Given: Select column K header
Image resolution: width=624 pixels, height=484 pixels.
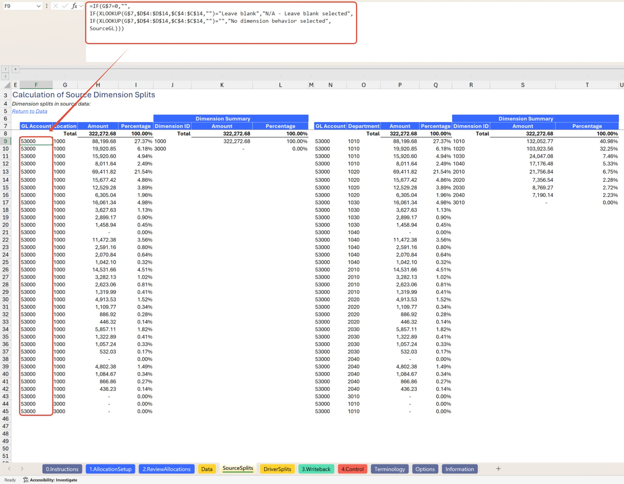Looking at the screenshot, I should pyautogui.click(x=222, y=85).
